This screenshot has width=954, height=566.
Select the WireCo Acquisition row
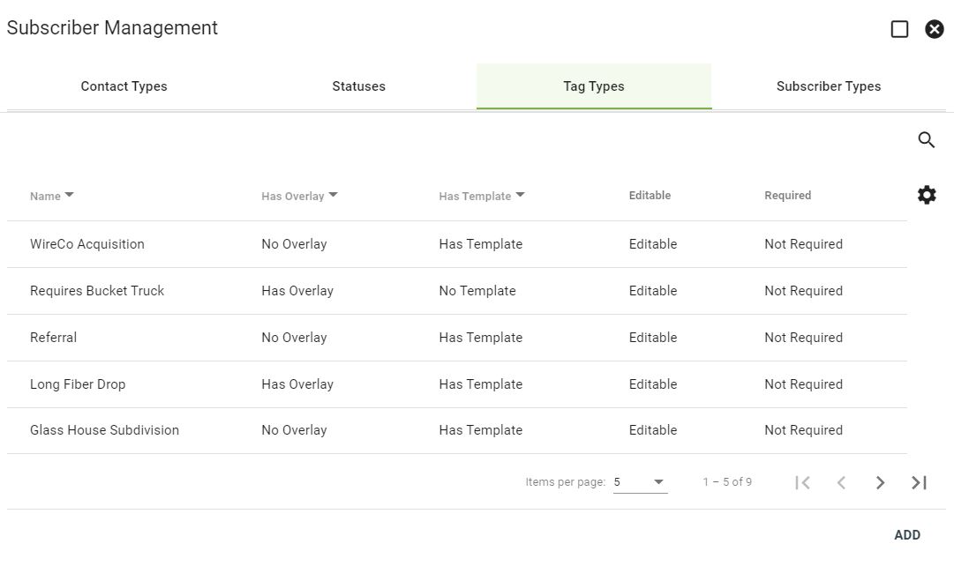[457, 244]
